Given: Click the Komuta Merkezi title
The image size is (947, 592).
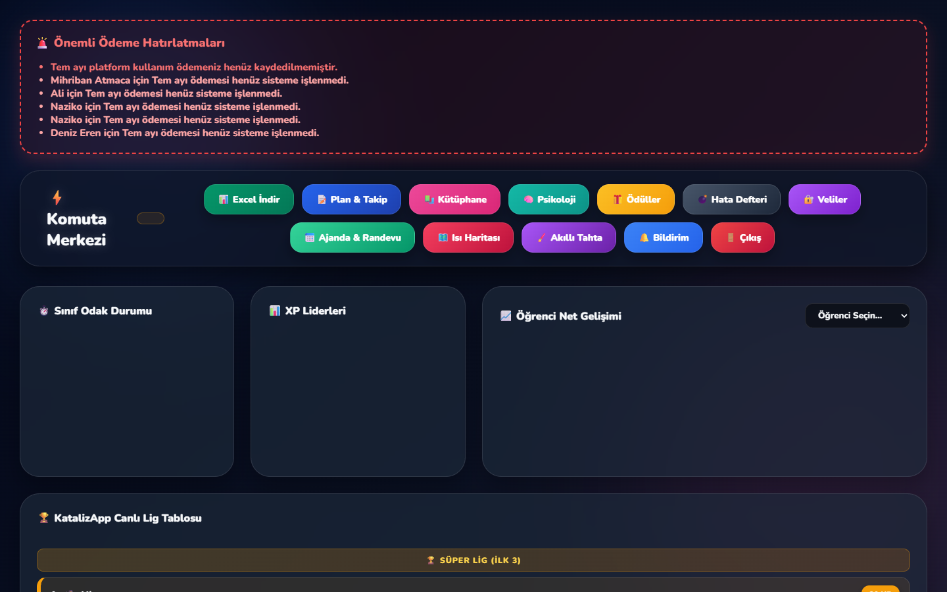Looking at the screenshot, I should point(76,230).
